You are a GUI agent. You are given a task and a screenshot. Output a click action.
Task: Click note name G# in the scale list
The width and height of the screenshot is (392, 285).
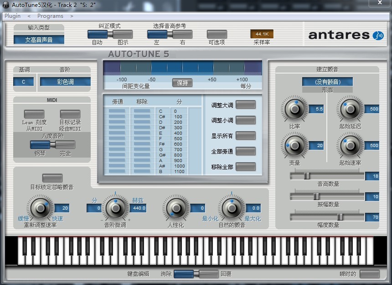(162, 155)
